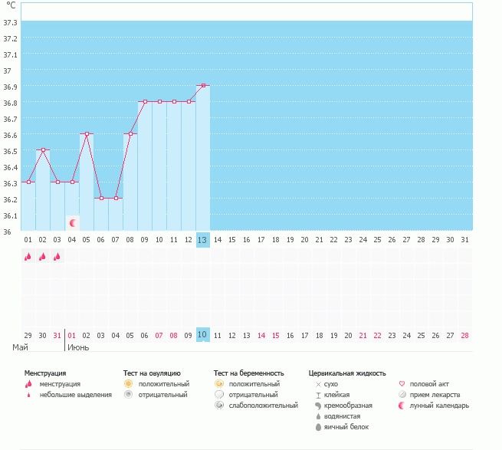502x450 pixels.
Task: Click the Июнь month label
Action: [78, 347]
